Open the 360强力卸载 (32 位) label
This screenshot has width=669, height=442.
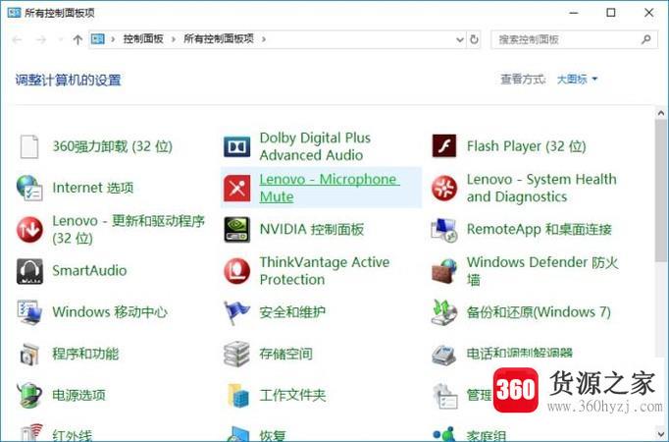tap(112, 146)
